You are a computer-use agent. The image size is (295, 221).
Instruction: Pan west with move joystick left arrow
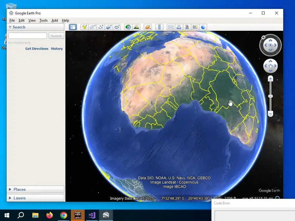click(266, 66)
